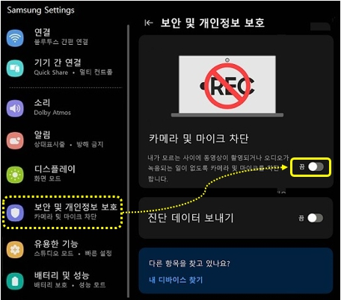Click the Quick Share subtitle text
This screenshot has width=341, height=300.
pyautogui.click(x=51, y=72)
